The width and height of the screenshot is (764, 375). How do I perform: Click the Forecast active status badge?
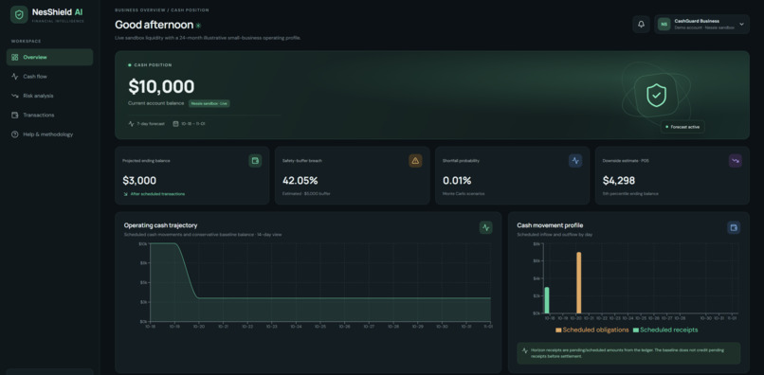pyautogui.click(x=682, y=127)
